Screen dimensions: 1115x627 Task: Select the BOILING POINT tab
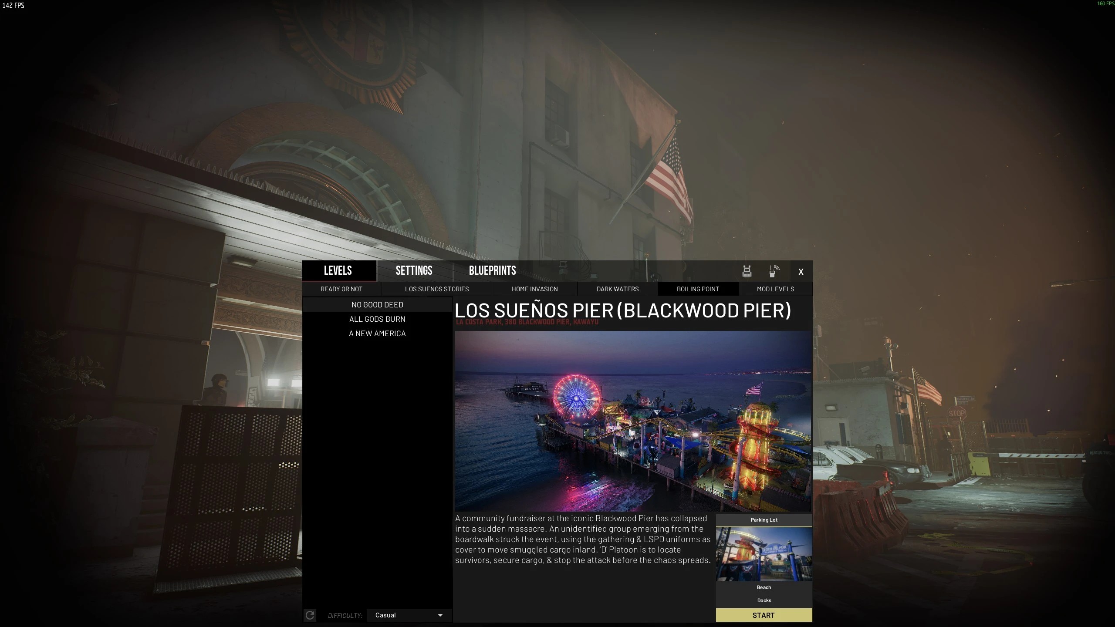point(698,289)
